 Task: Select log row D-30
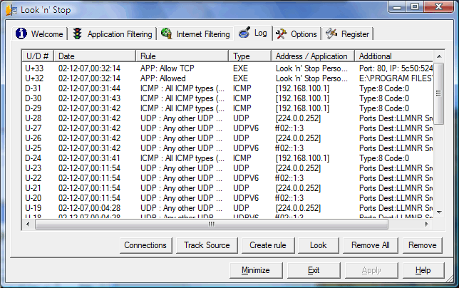pos(228,98)
